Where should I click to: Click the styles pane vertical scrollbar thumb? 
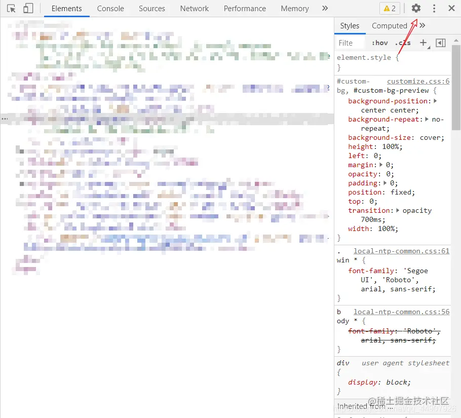click(x=456, y=87)
